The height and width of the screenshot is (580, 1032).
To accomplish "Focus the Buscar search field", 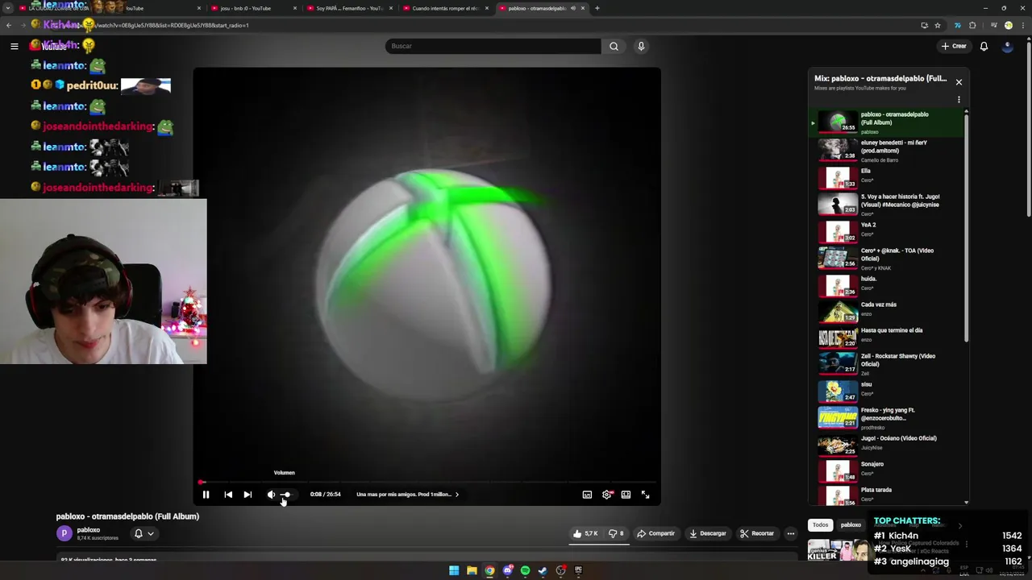I will tap(493, 46).
